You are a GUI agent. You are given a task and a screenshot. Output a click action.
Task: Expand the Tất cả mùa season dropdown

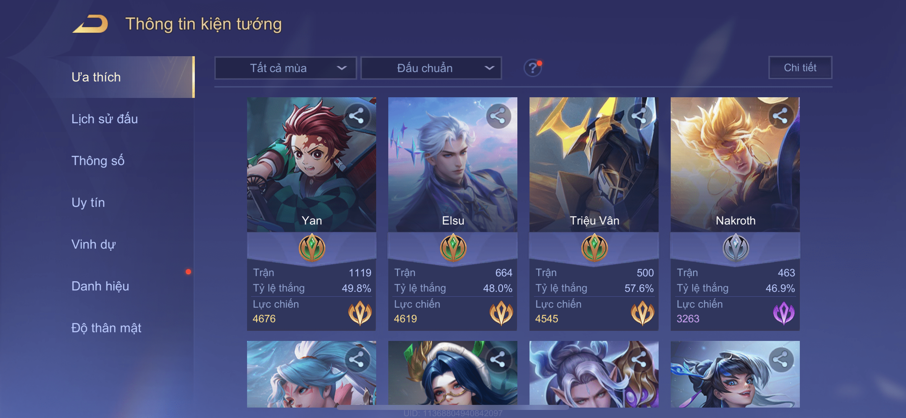[285, 68]
